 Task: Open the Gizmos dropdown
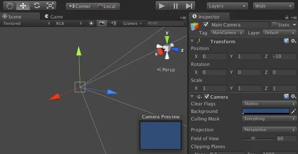coord(132,23)
